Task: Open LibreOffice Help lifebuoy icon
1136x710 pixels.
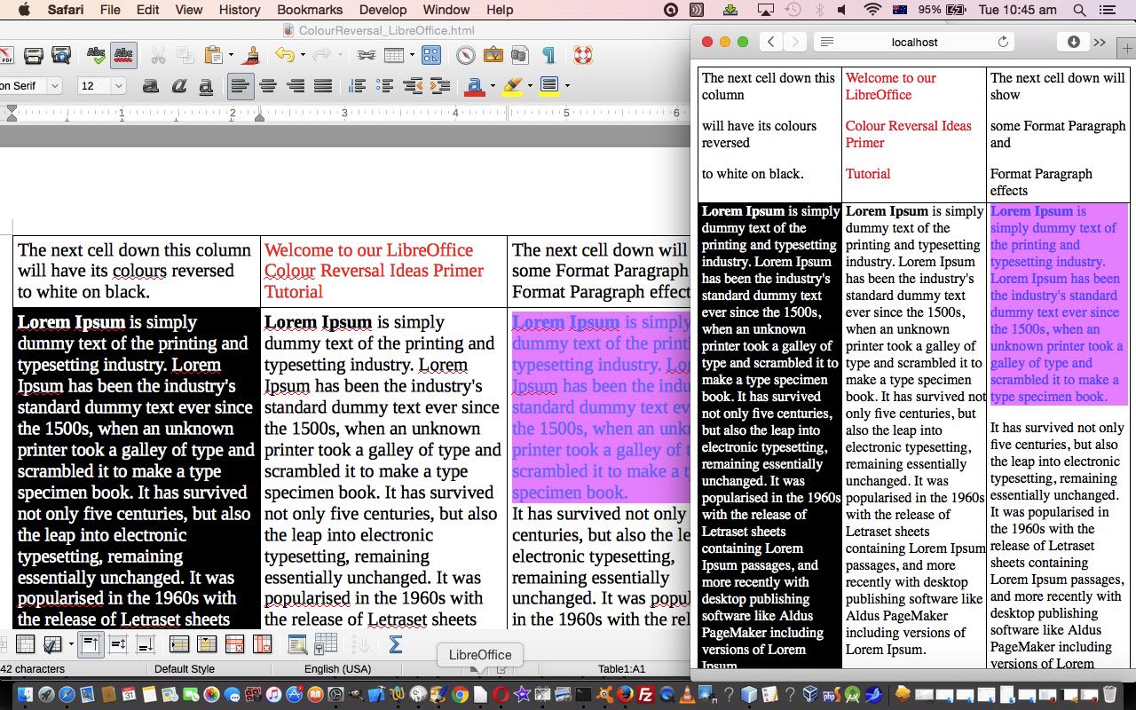Action: 582,56
